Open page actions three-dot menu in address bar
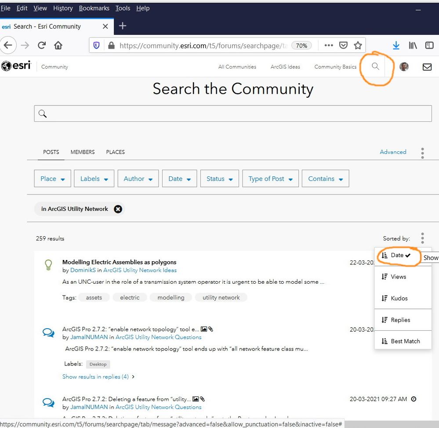439x428 pixels. (329, 45)
